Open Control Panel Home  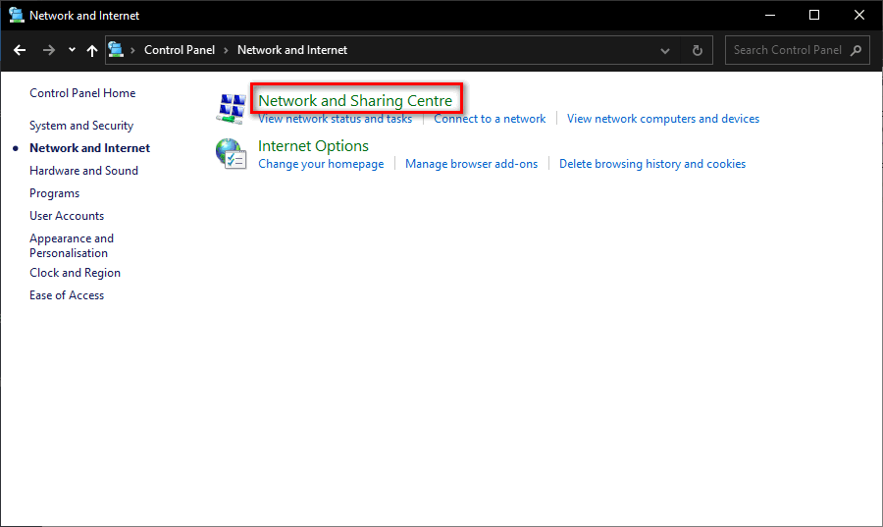(x=82, y=93)
